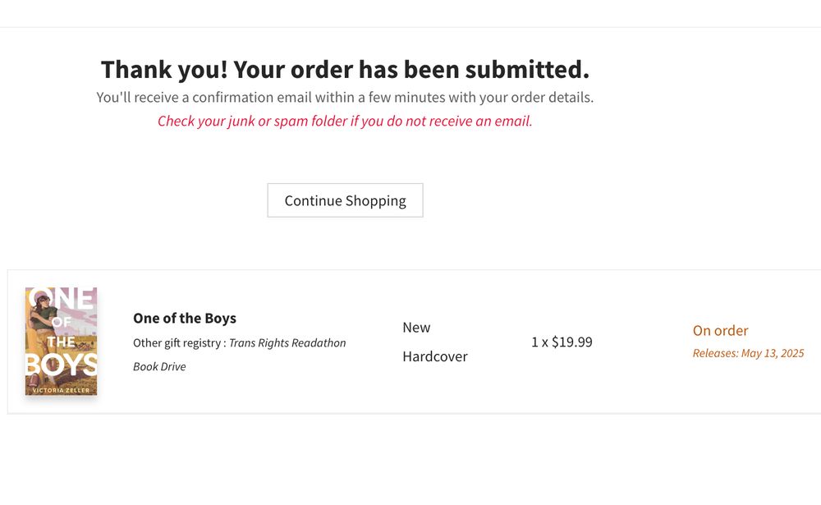Open the One of the Boys title link

pyautogui.click(x=184, y=318)
